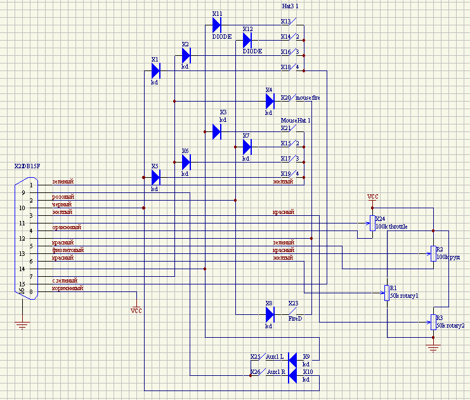Click diode X1 labeled kd
This screenshot has width=470, height=400.
[x=156, y=71]
